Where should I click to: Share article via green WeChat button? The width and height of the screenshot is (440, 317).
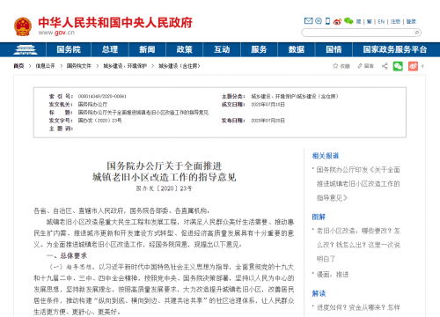point(398,66)
